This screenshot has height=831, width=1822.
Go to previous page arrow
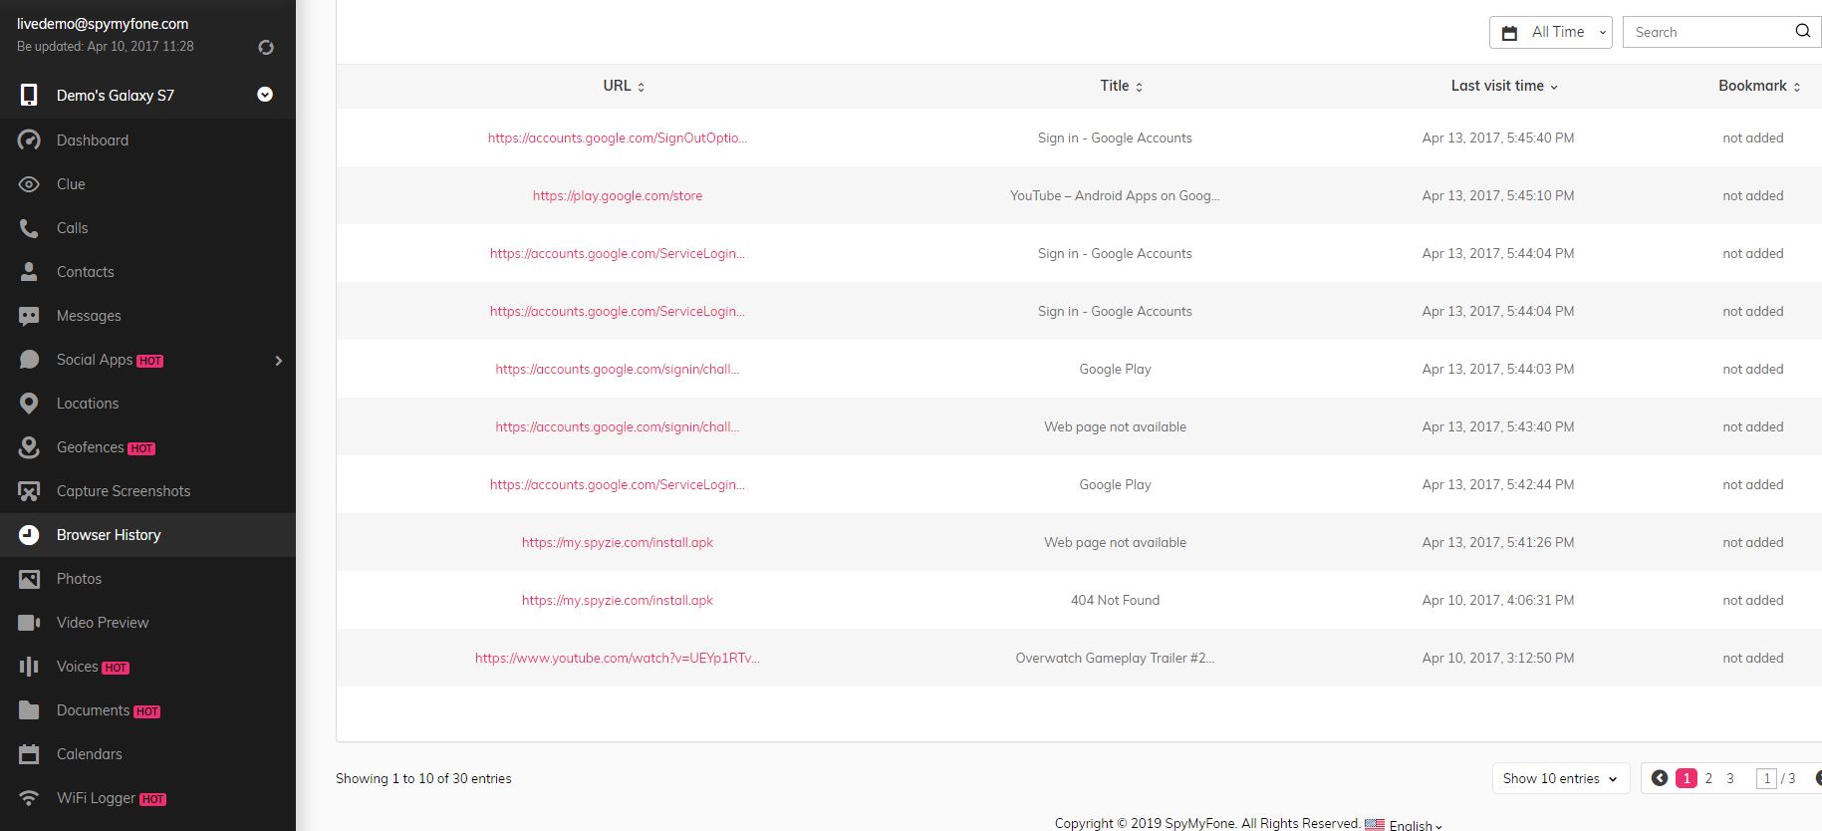tap(1659, 778)
